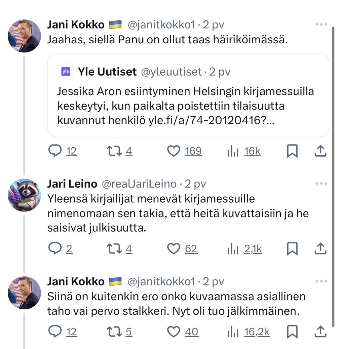Viewport: 337px width, 349px height.
Task: Click Jari Leino's raccoon profile avatar
Action: pos(24,195)
